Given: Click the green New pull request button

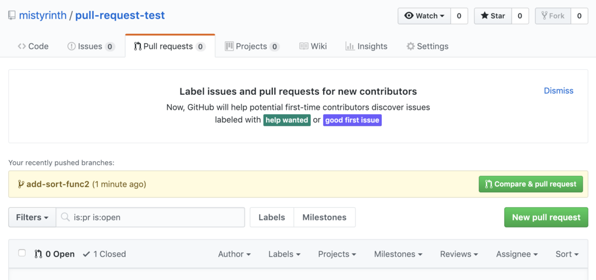Looking at the screenshot, I should 546,217.
